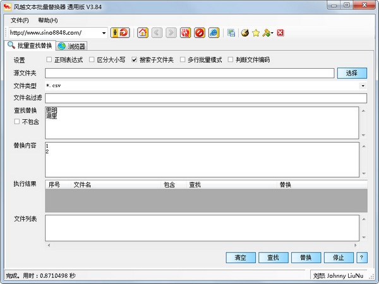Open the 文件类型 dropdown list
The width and height of the screenshot is (379, 284).
pos(363,85)
